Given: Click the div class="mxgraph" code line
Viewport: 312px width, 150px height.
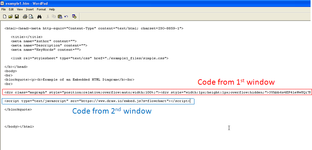Looking at the screenshot, I should tap(157, 92).
